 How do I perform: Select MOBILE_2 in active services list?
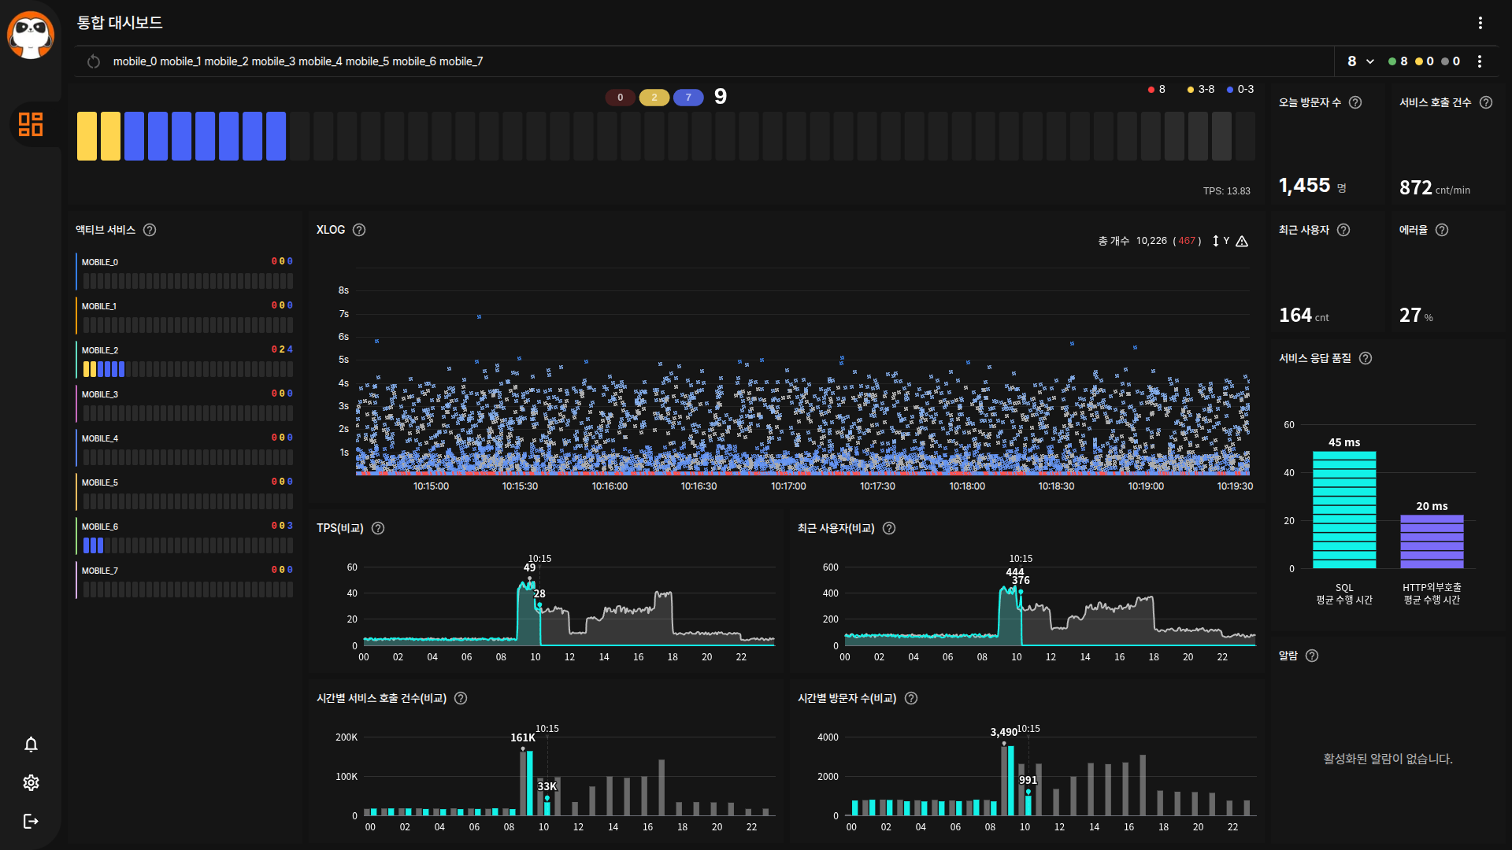[x=100, y=350]
